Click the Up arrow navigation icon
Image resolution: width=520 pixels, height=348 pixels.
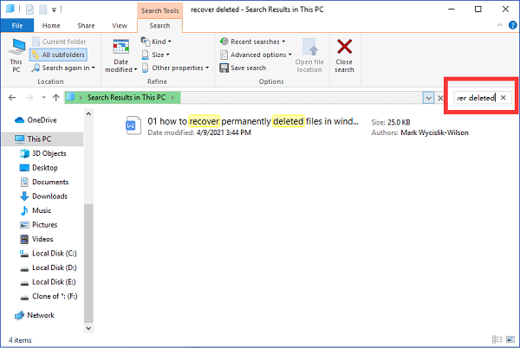(55, 98)
